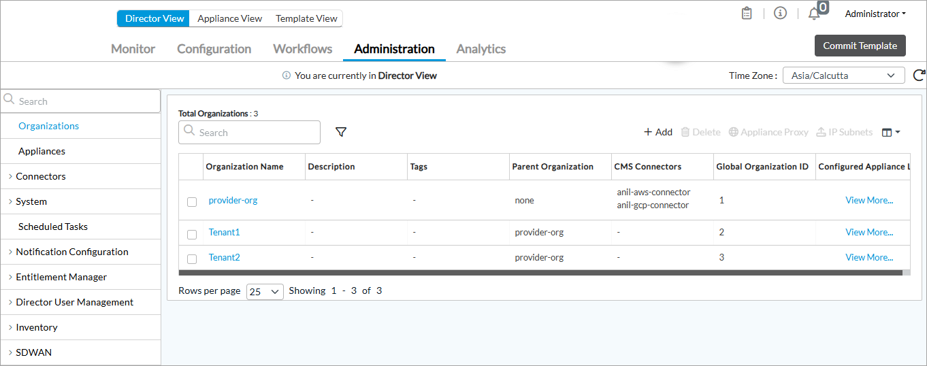This screenshot has width=927, height=366.
Task: Open the Tenant1 organization link
Action: (224, 232)
